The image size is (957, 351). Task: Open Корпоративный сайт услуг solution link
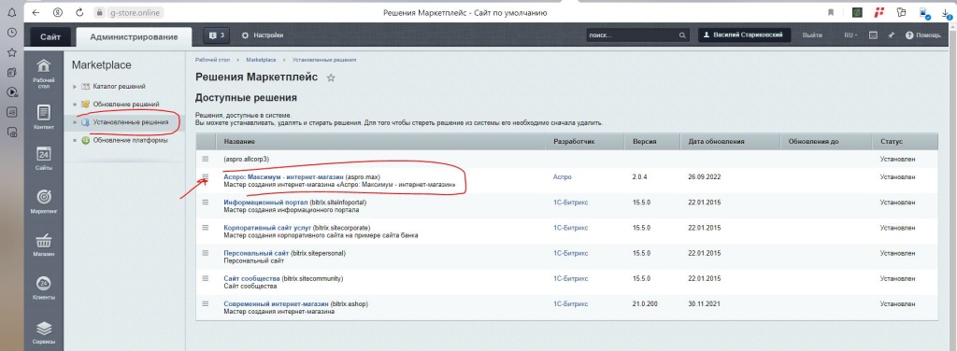tap(267, 227)
